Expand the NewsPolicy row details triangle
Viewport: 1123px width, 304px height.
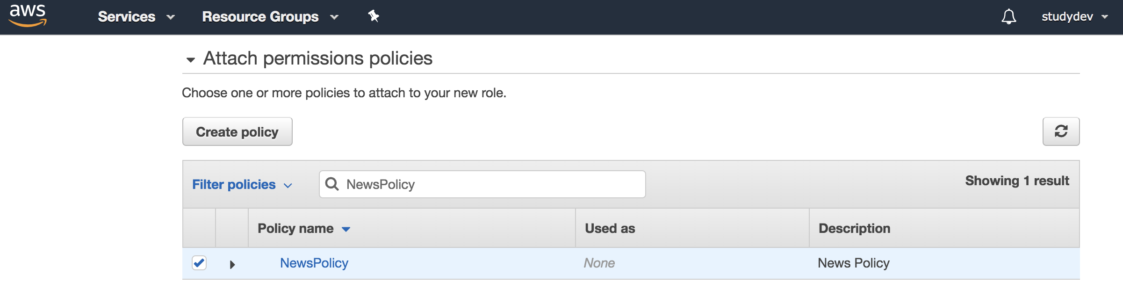tap(232, 265)
